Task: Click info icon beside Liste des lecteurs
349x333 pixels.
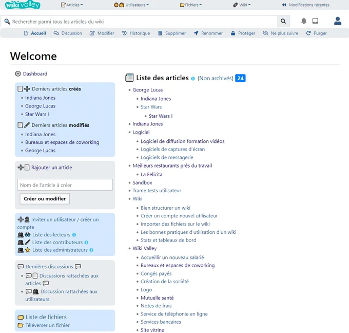Action: pos(74,235)
